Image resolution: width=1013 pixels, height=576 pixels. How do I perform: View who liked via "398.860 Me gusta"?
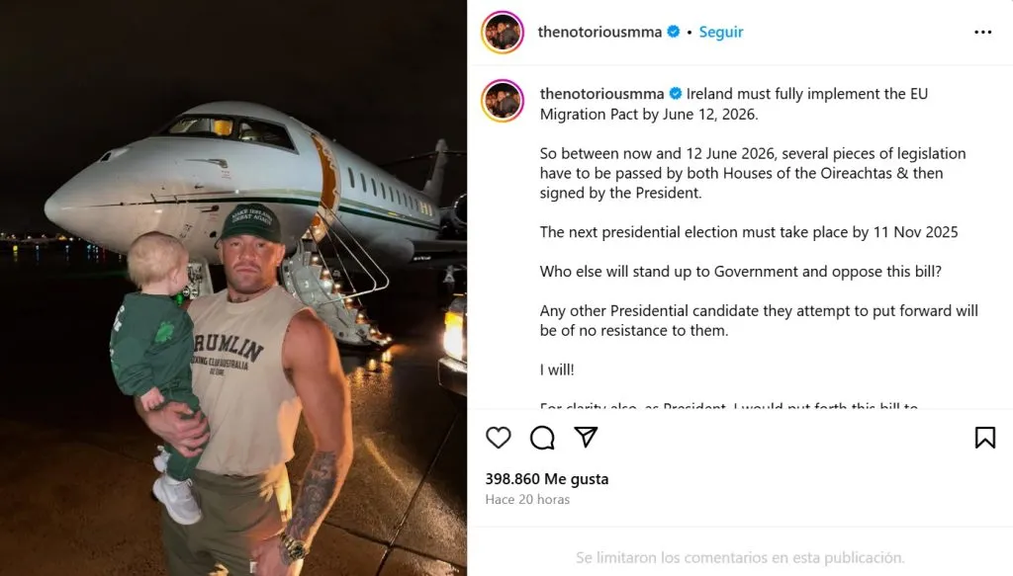click(546, 479)
